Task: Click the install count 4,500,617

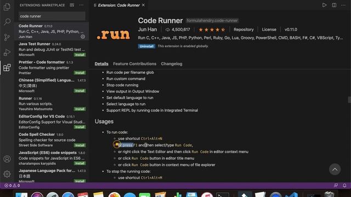Action: (x=178, y=30)
